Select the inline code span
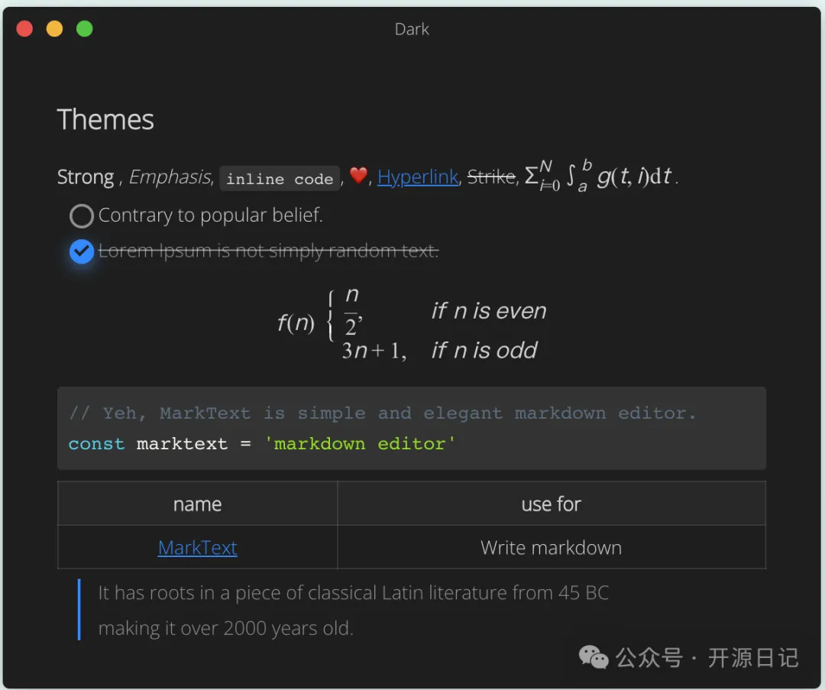 [280, 179]
